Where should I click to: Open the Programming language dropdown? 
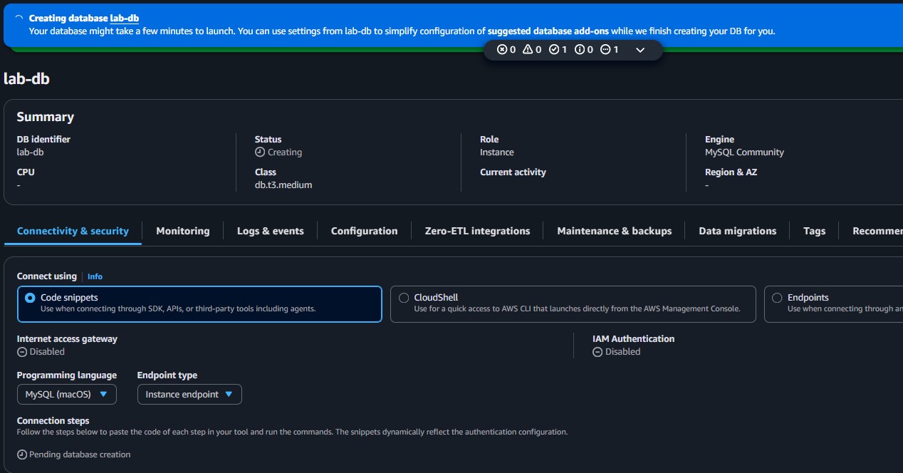(x=66, y=394)
